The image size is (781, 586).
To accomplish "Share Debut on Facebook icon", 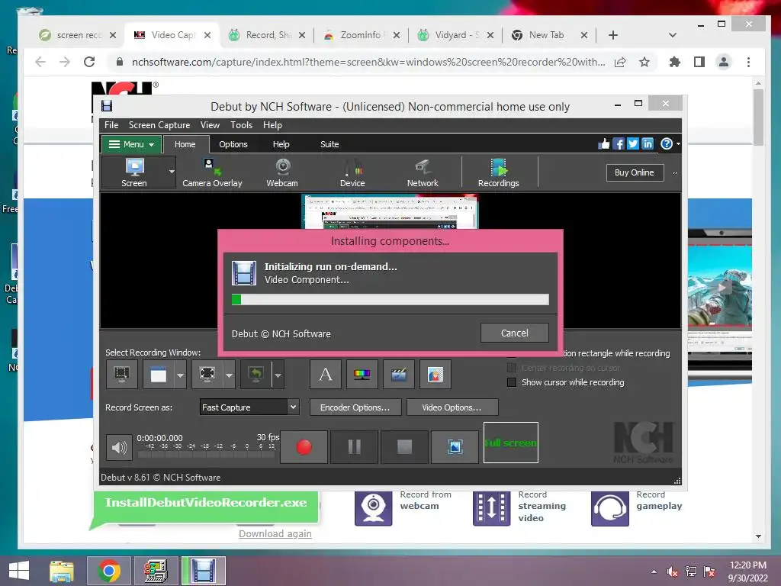I will [618, 144].
